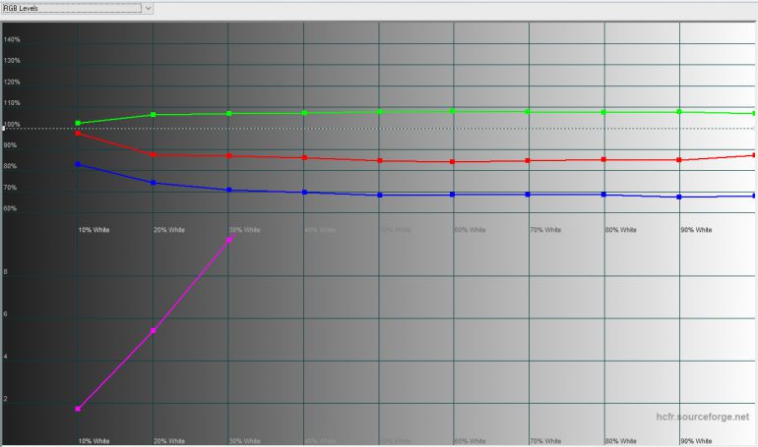Click the 80% axis label
The width and height of the screenshot is (758, 447).
(x=10, y=166)
